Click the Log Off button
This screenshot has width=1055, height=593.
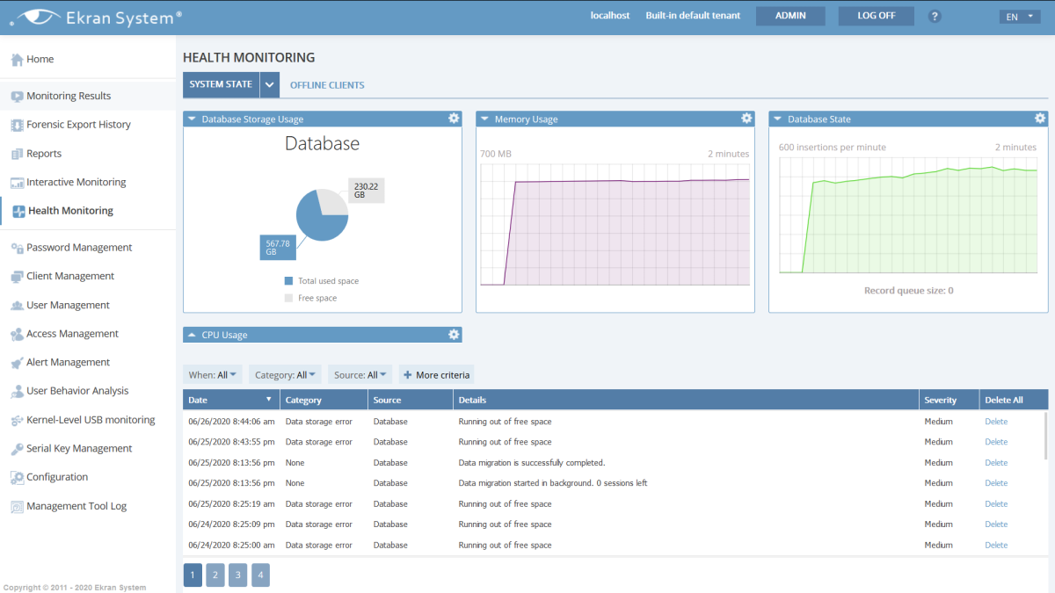click(x=876, y=16)
